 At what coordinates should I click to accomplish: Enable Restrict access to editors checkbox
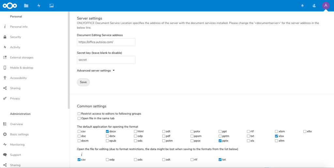pos(79,114)
